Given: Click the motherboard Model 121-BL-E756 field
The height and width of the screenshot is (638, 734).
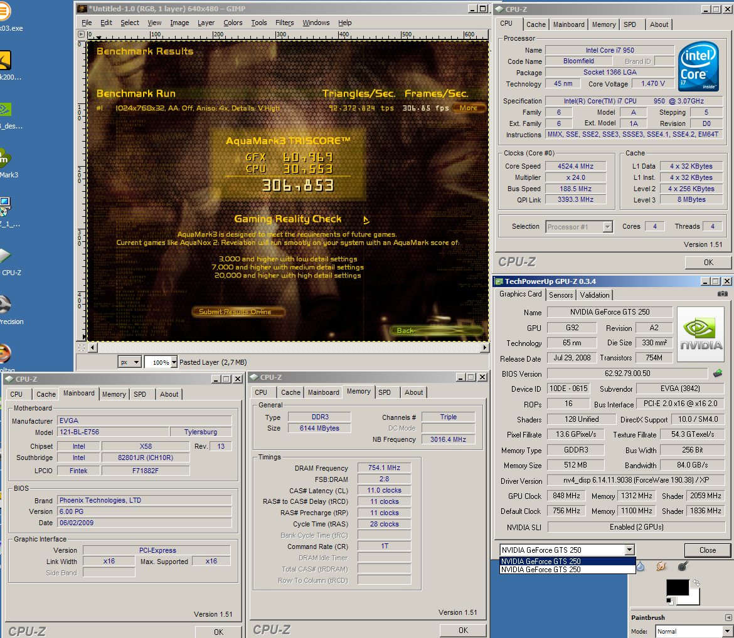Looking at the screenshot, I should [x=113, y=432].
